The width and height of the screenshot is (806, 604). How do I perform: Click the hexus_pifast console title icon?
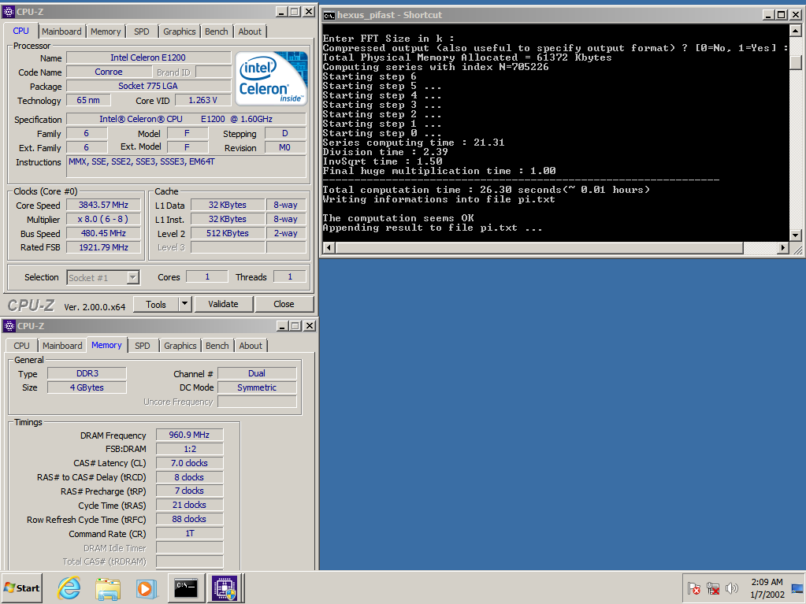[x=329, y=15]
